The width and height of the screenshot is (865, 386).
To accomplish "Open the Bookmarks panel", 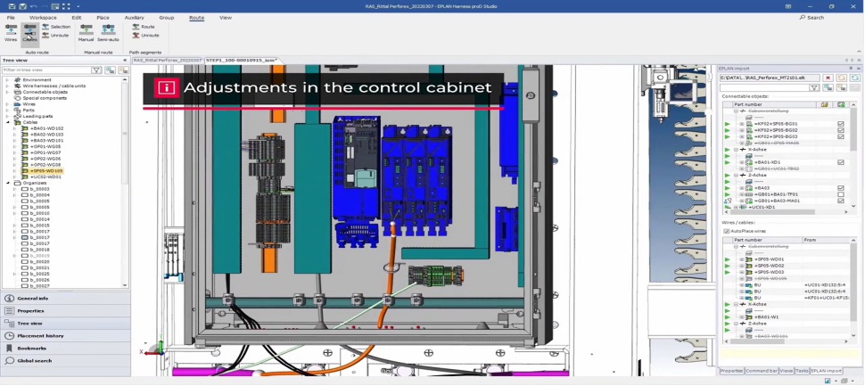I will pos(65,349).
